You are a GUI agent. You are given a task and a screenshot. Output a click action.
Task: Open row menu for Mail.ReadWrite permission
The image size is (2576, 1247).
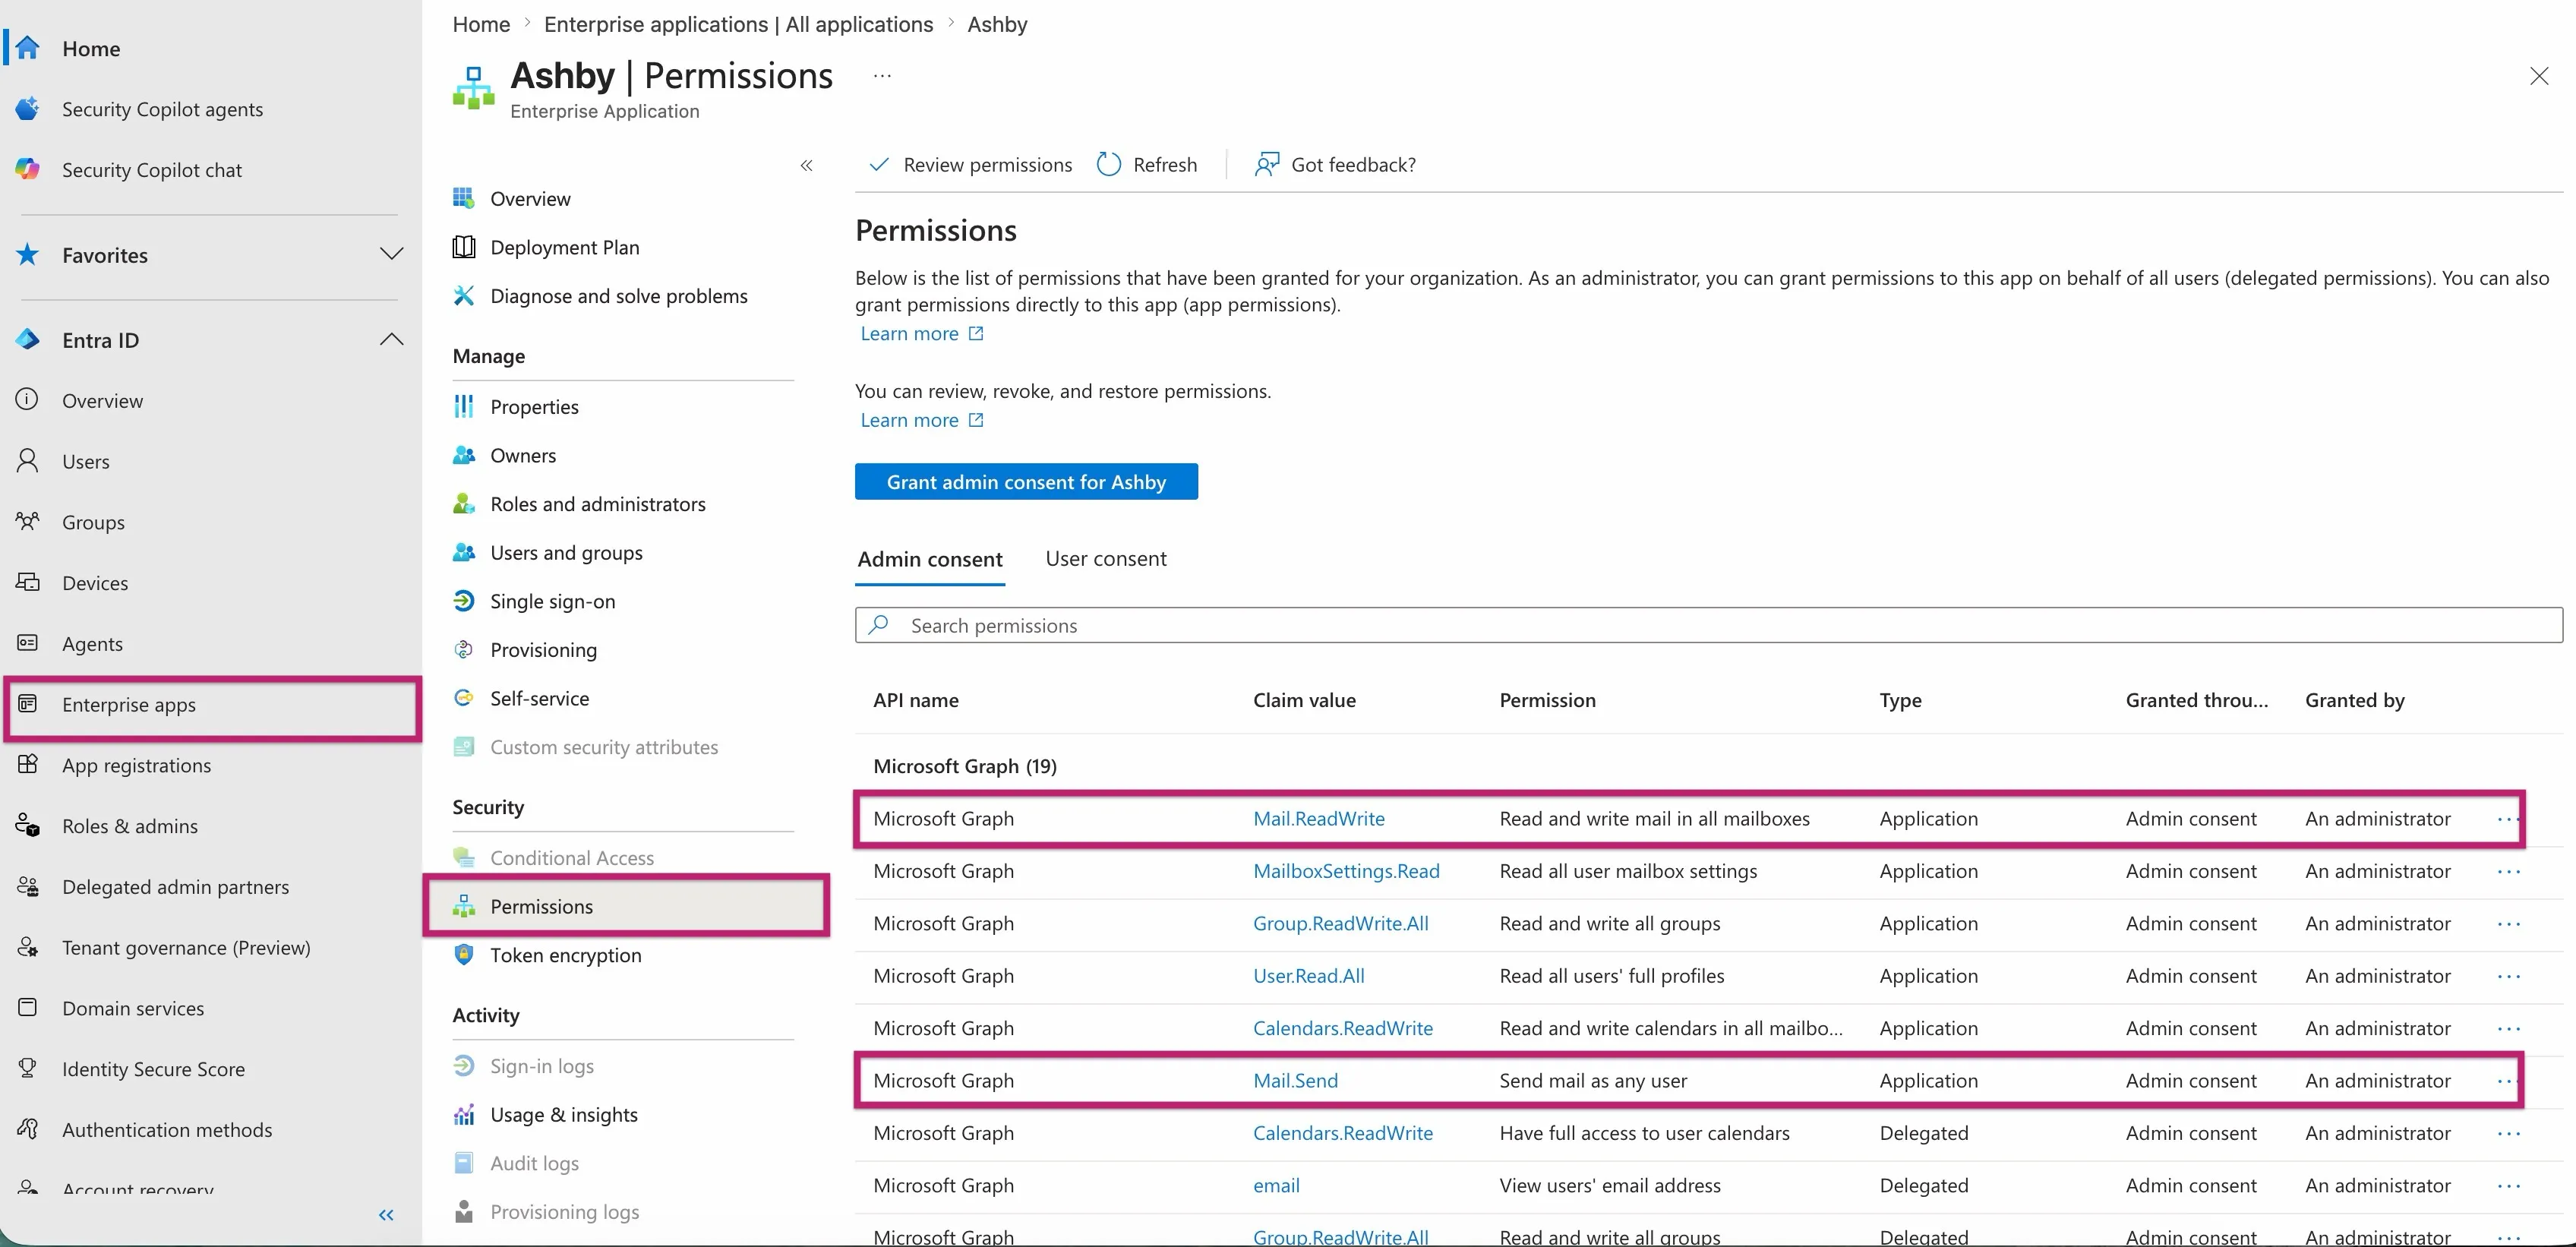click(2507, 819)
